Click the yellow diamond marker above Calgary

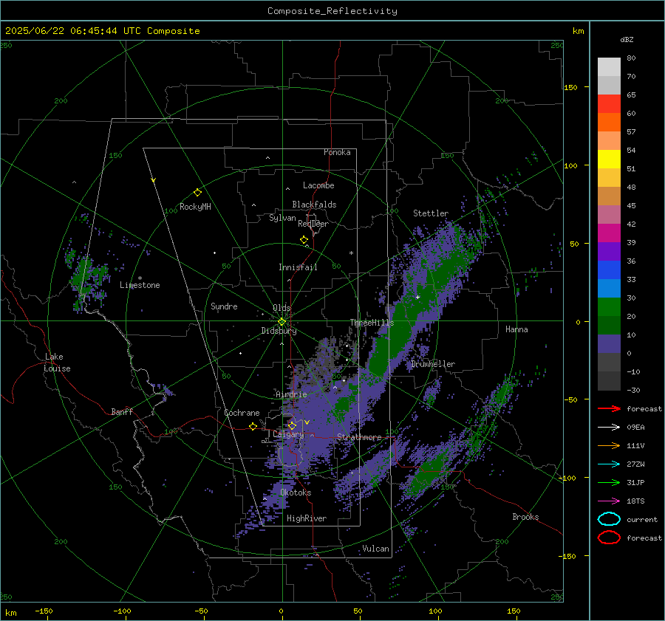tap(292, 425)
